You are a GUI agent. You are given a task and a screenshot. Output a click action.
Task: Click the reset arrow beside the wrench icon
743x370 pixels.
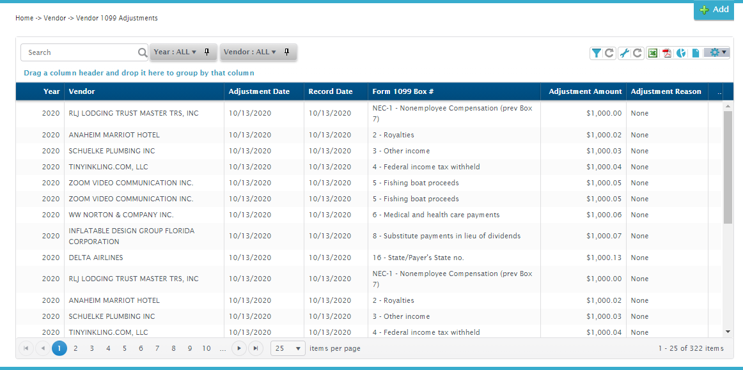[x=637, y=53]
